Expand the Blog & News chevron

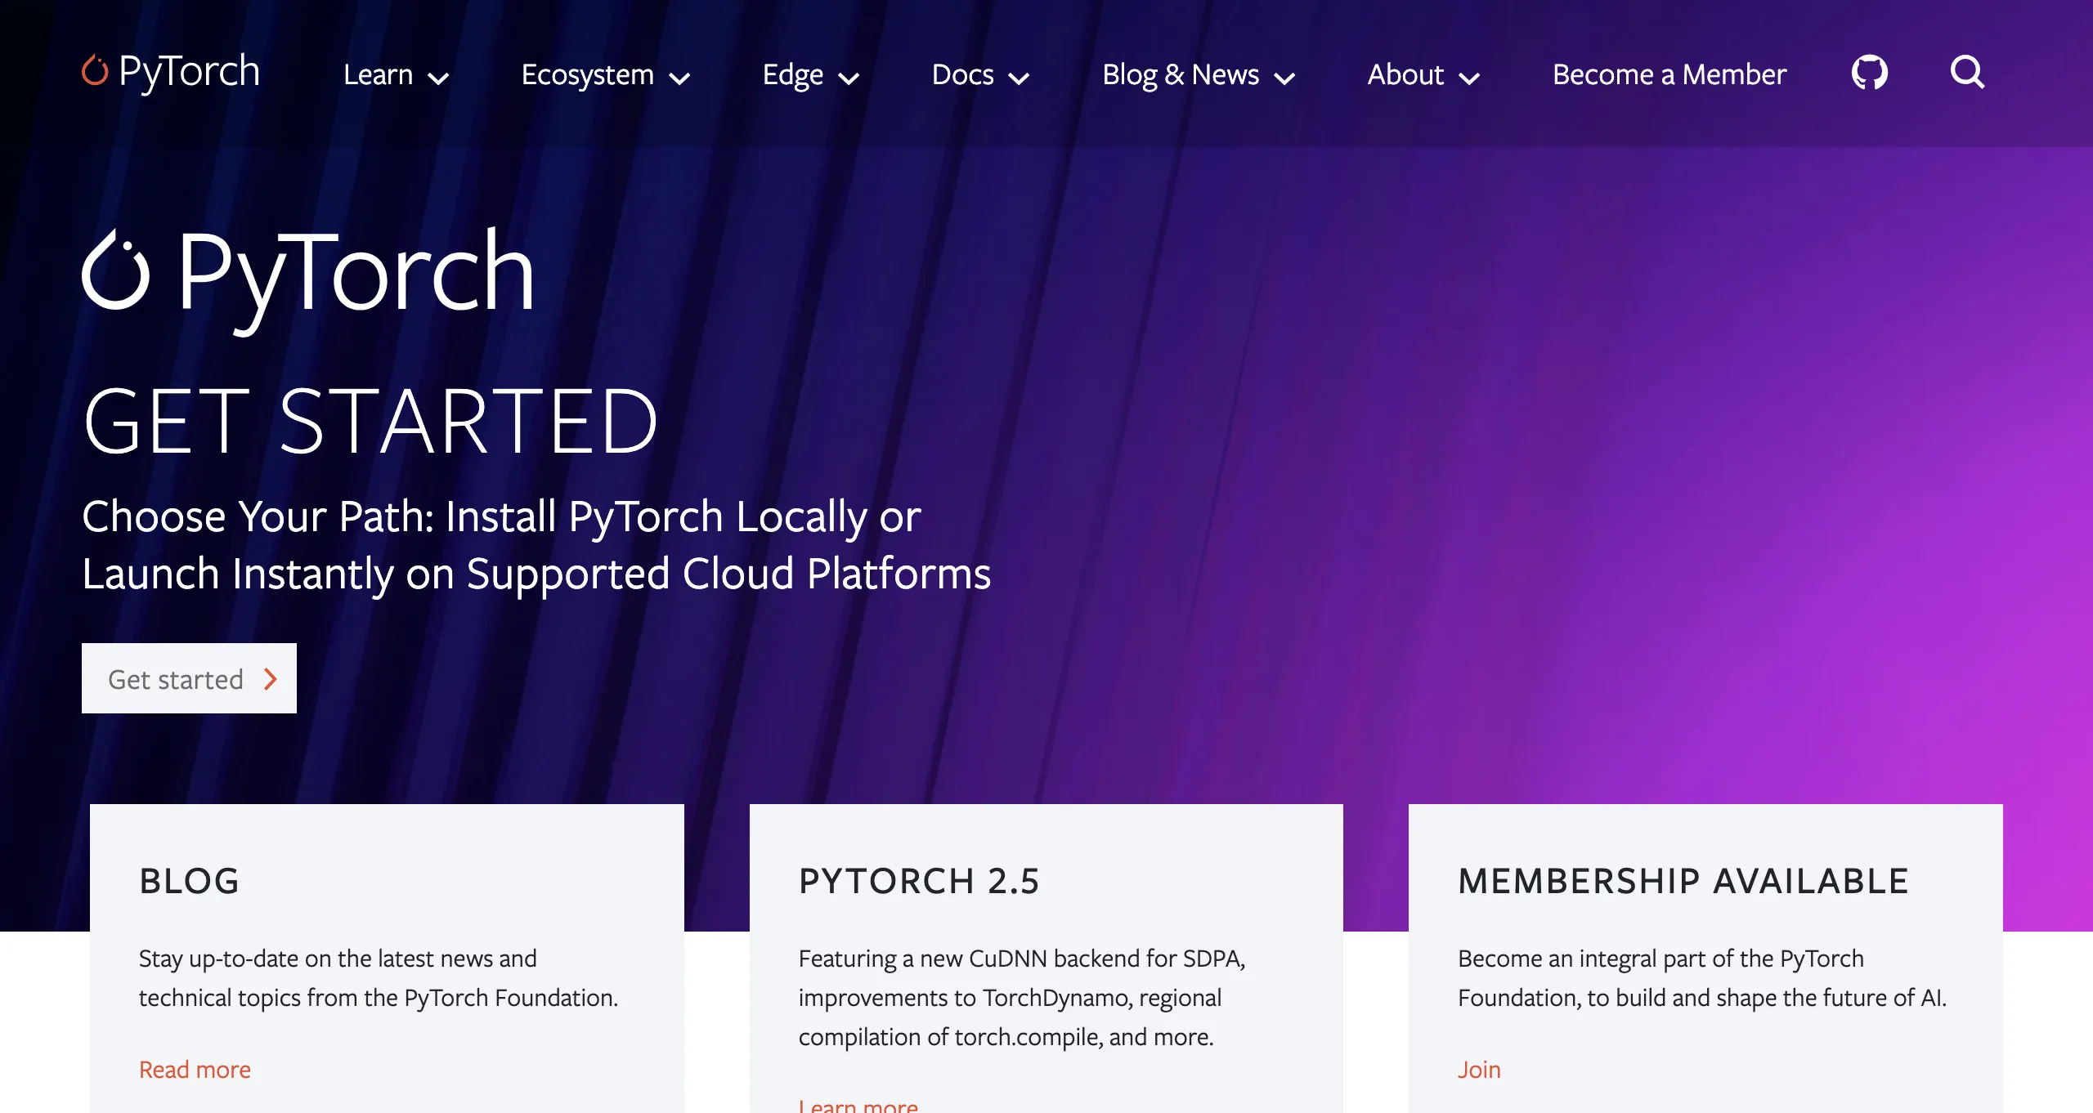tap(1285, 78)
